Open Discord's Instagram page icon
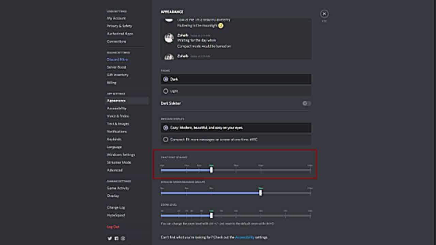This screenshot has width=436, height=245. [x=123, y=238]
